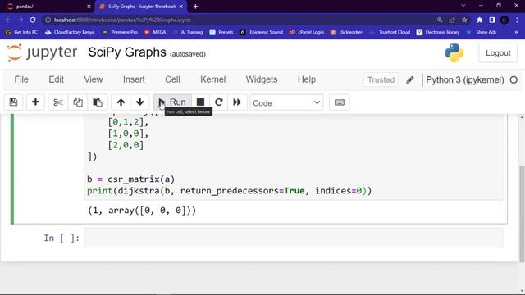Screen dimensions: 525x295
Task: Open the MEGA bookmark
Action: pyautogui.click(x=155, y=32)
